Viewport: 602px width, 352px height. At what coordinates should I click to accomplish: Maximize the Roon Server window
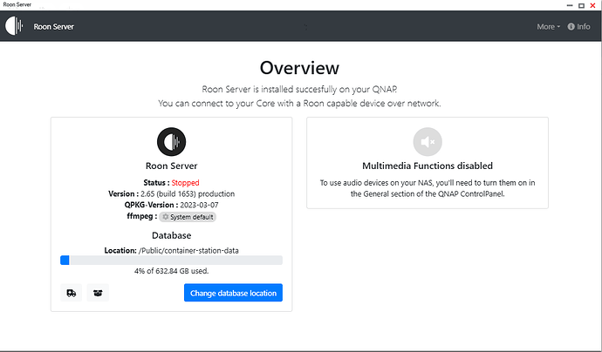tap(581, 5)
